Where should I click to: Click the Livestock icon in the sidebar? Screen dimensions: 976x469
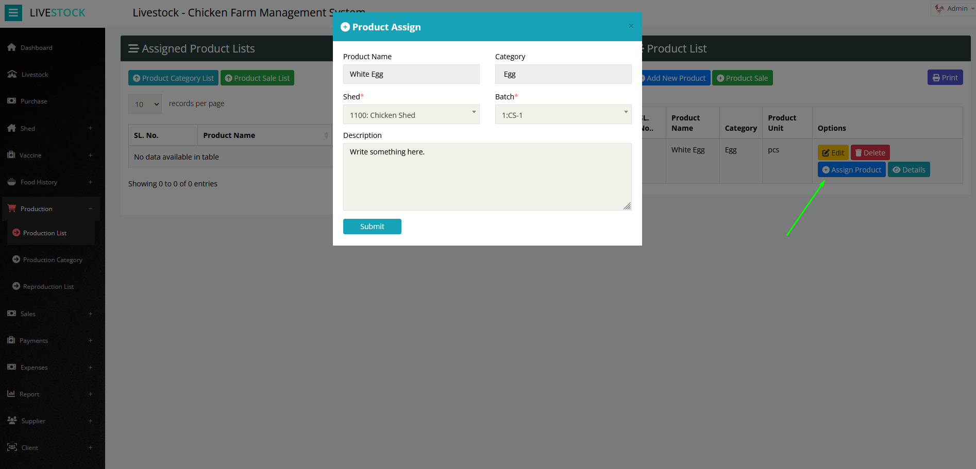point(12,74)
